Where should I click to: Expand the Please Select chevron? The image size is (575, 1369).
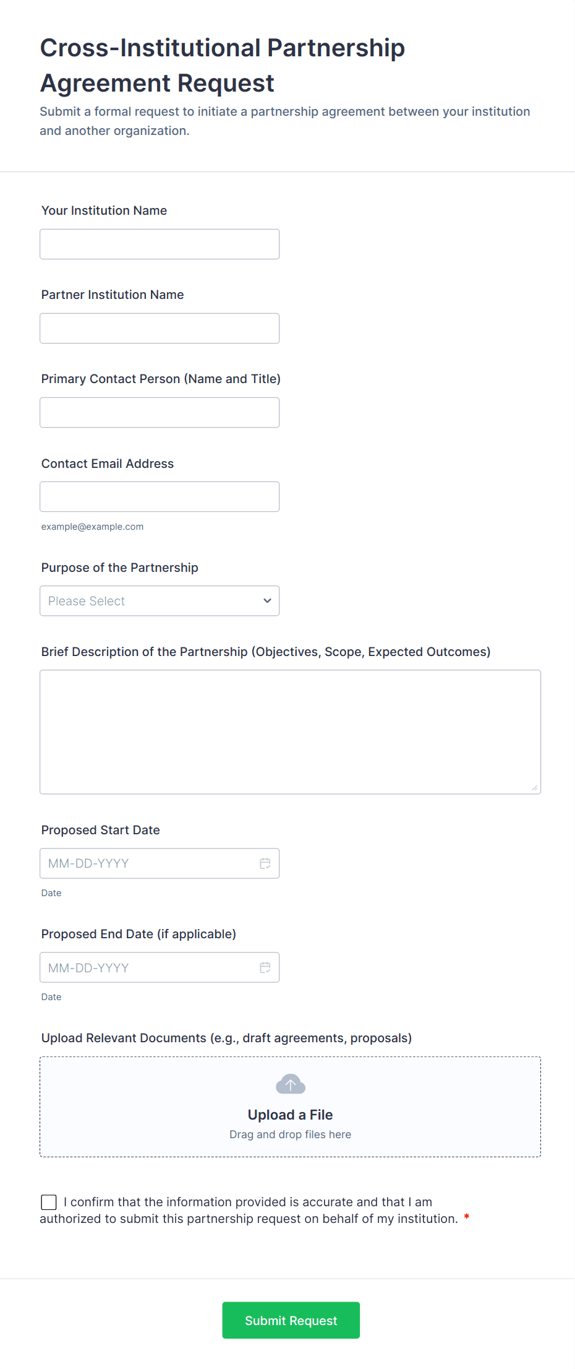click(266, 600)
